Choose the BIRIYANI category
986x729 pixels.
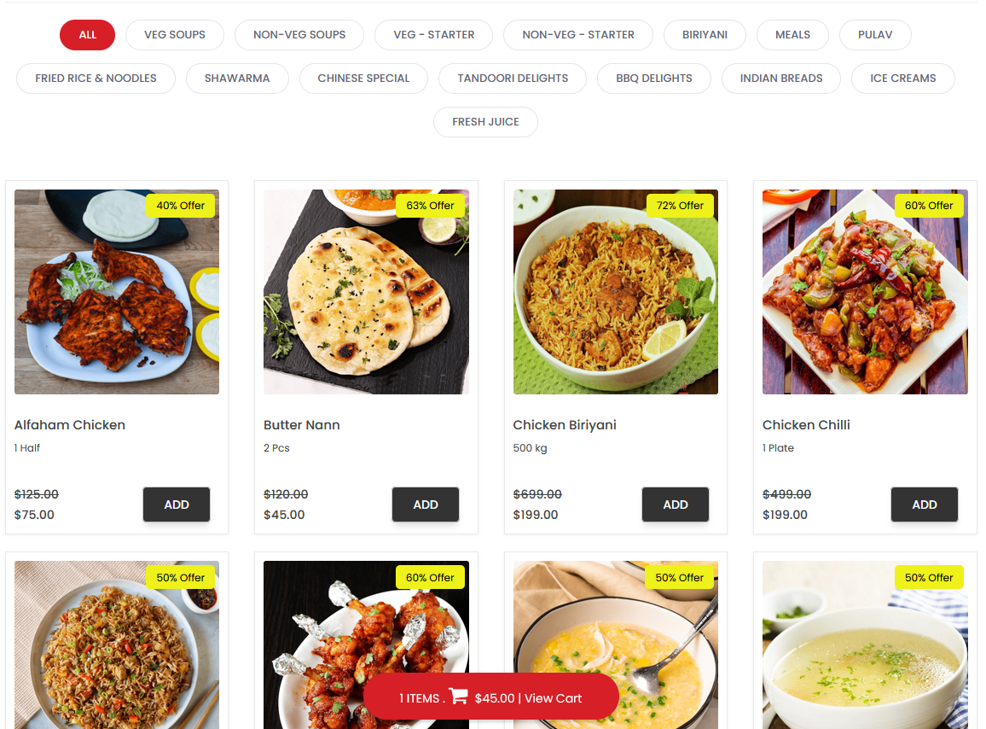[705, 35]
